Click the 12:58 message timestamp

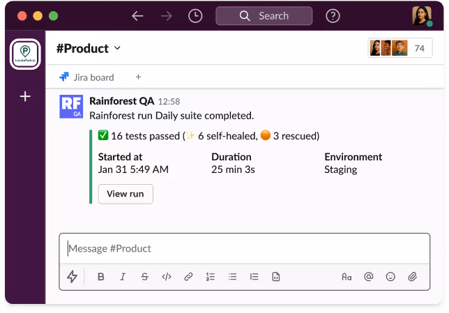169,102
